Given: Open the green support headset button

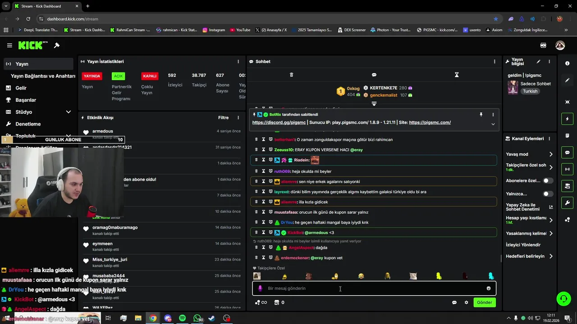Looking at the screenshot, I should [x=563, y=298].
